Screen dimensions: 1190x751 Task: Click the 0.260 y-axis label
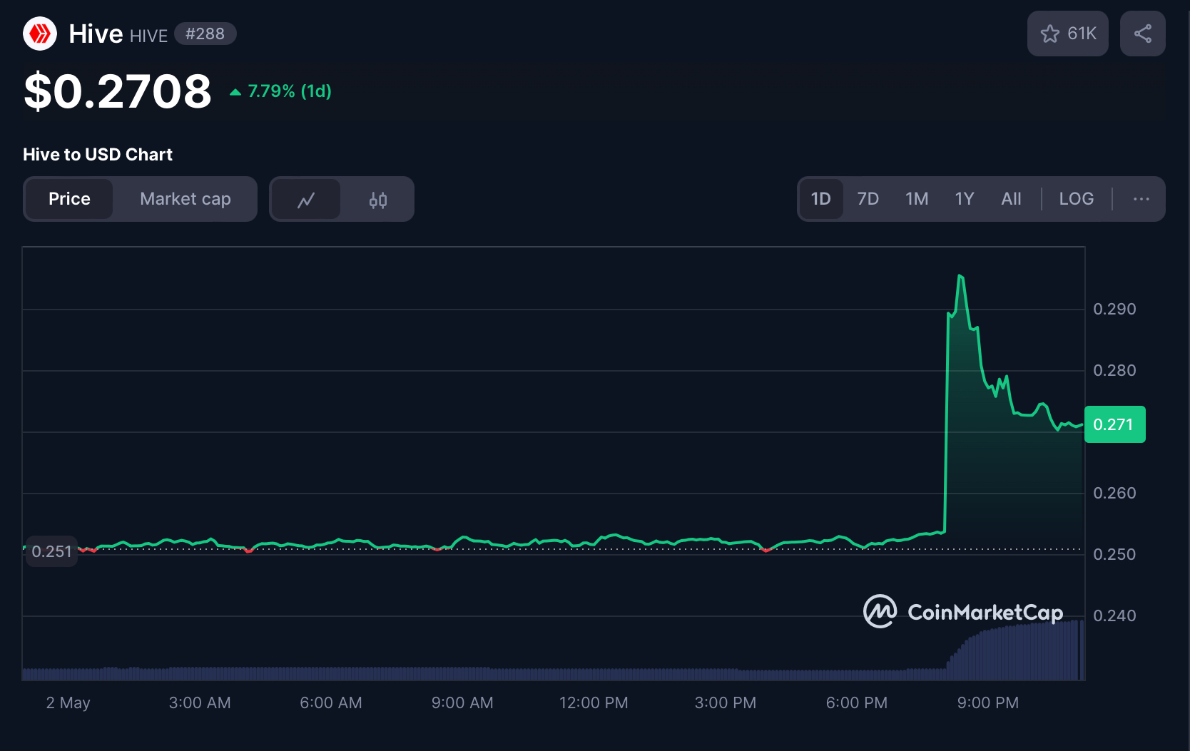point(1114,493)
